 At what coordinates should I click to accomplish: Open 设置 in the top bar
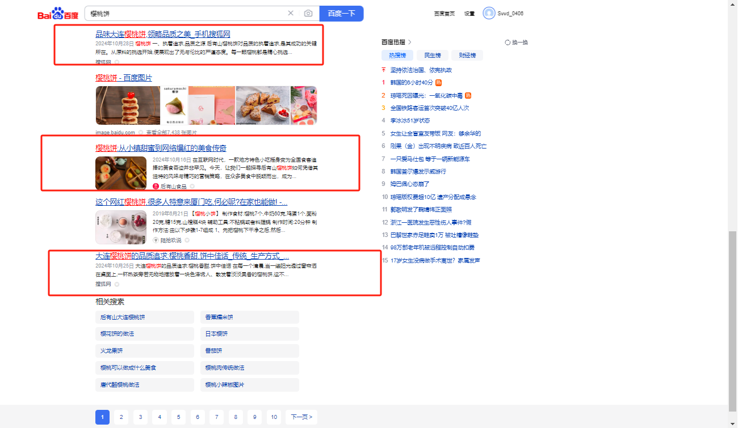point(469,14)
